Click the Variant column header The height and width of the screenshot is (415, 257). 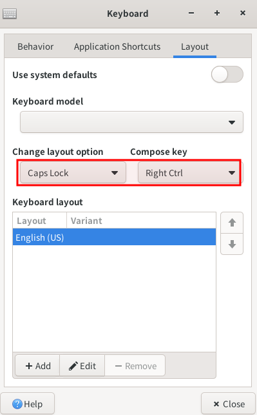(x=141, y=221)
